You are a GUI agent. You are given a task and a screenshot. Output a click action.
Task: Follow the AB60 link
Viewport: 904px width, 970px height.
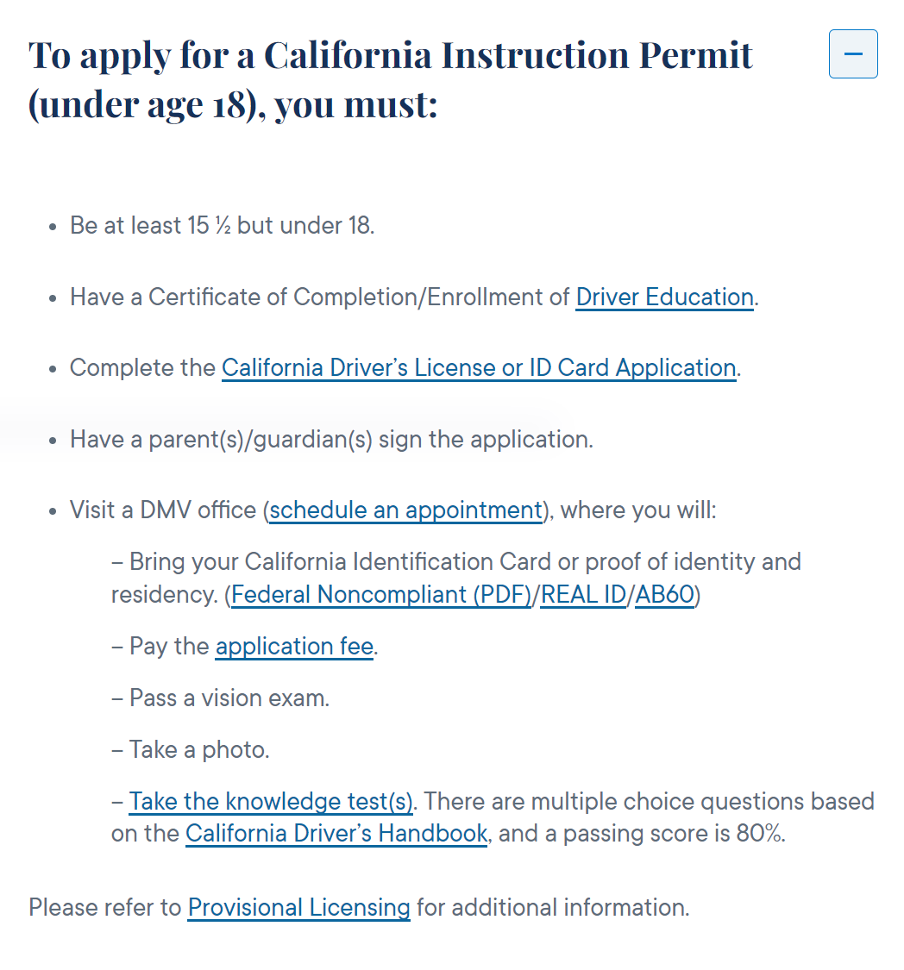coord(664,595)
